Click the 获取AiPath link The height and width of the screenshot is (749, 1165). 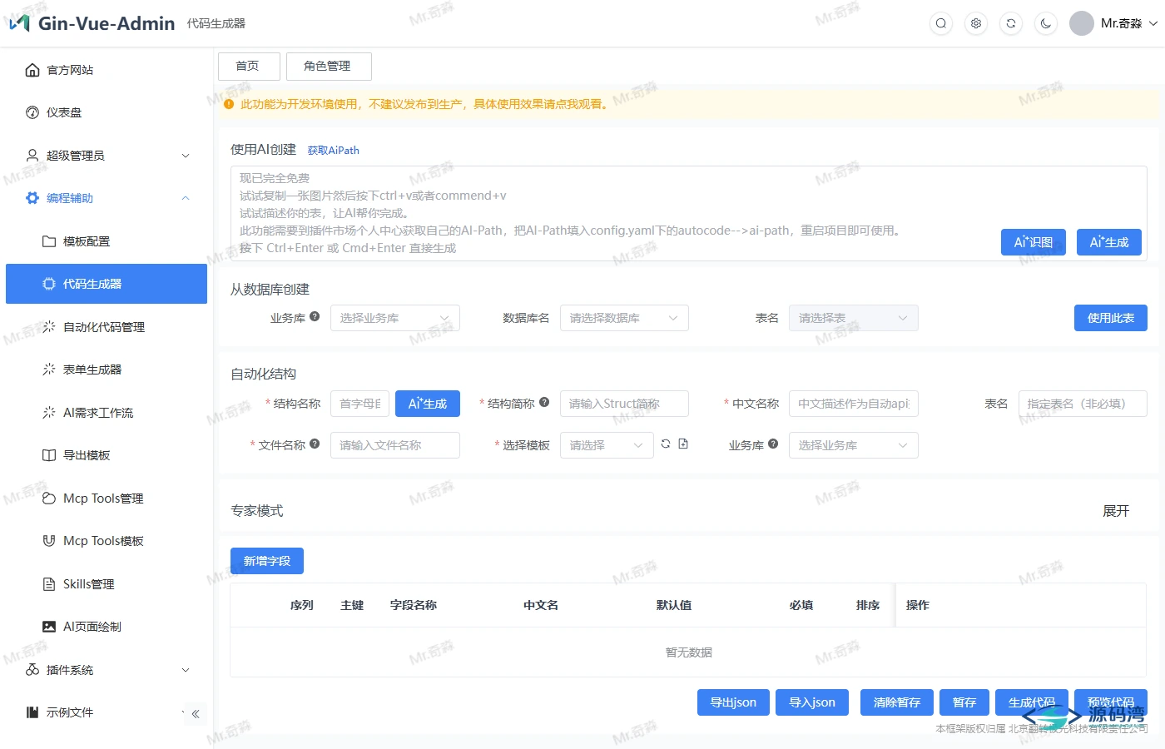(x=333, y=151)
